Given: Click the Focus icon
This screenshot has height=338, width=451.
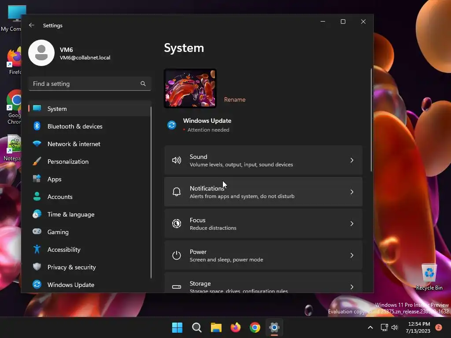Looking at the screenshot, I should [177, 223].
